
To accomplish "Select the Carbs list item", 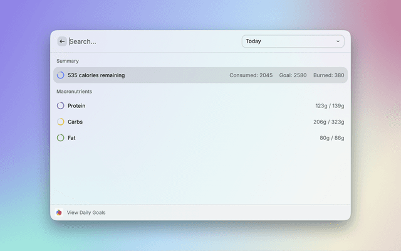I will (188, 122).
